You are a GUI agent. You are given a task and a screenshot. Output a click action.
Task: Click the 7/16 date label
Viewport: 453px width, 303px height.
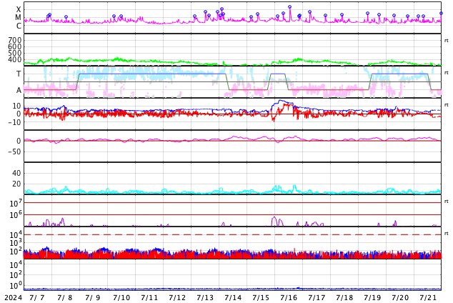coord(289,297)
